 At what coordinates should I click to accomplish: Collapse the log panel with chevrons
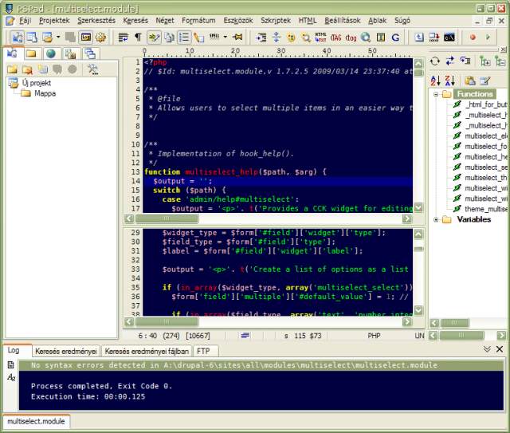[x=487, y=349]
